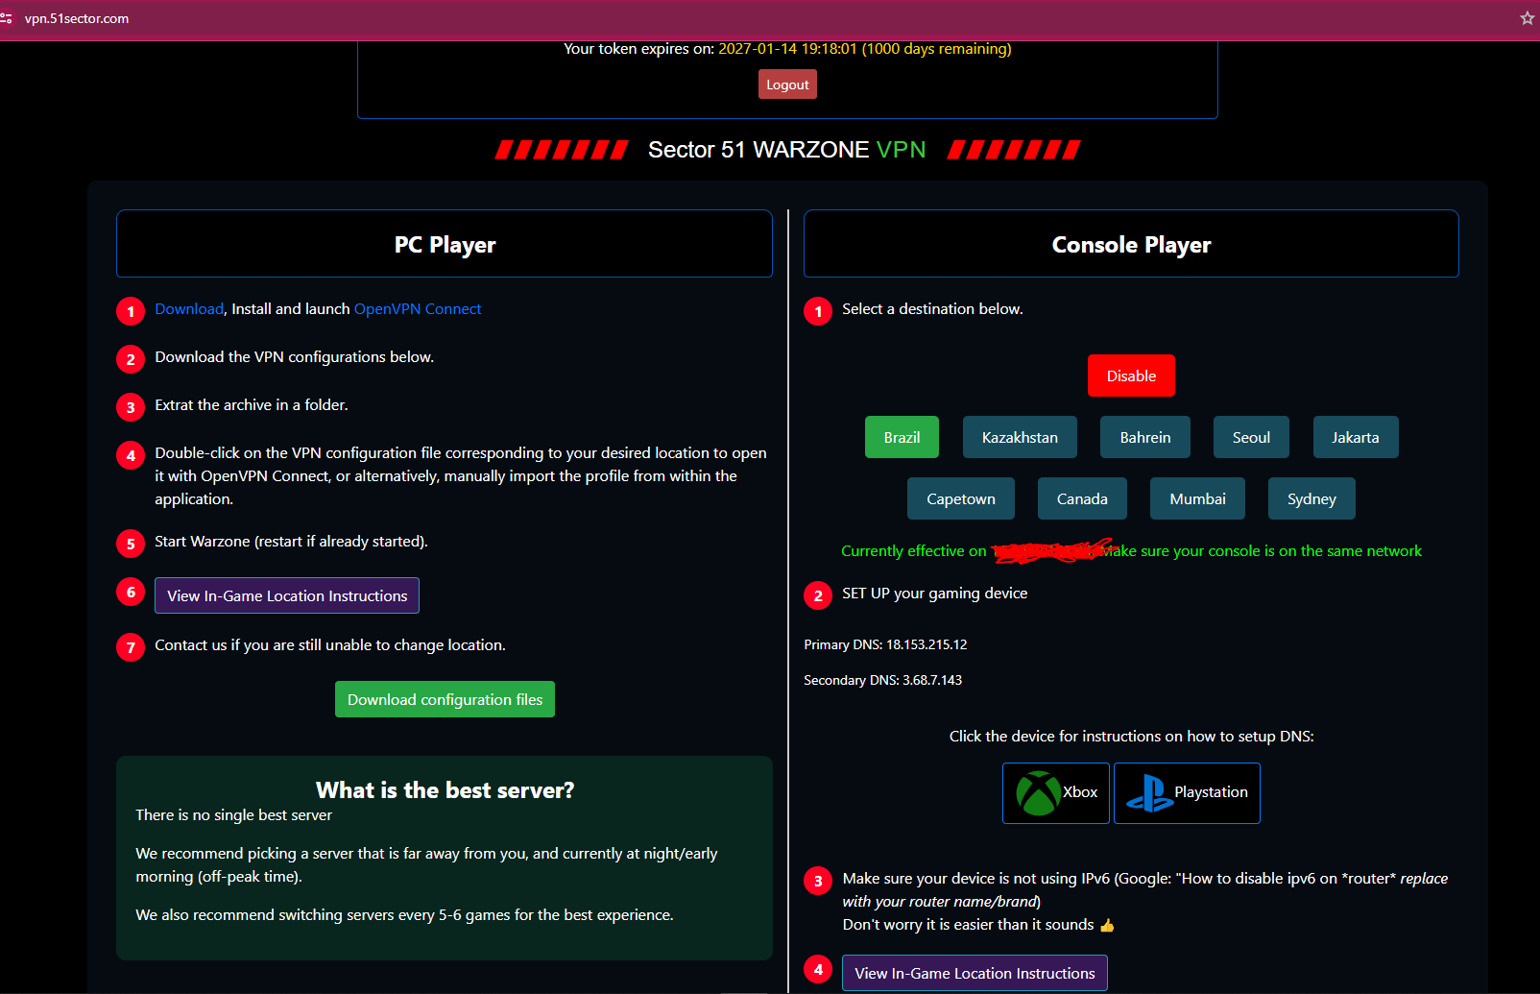The image size is (1540, 994).
Task: Click the Playstation logo icon
Action: (x=1148, y=793)
